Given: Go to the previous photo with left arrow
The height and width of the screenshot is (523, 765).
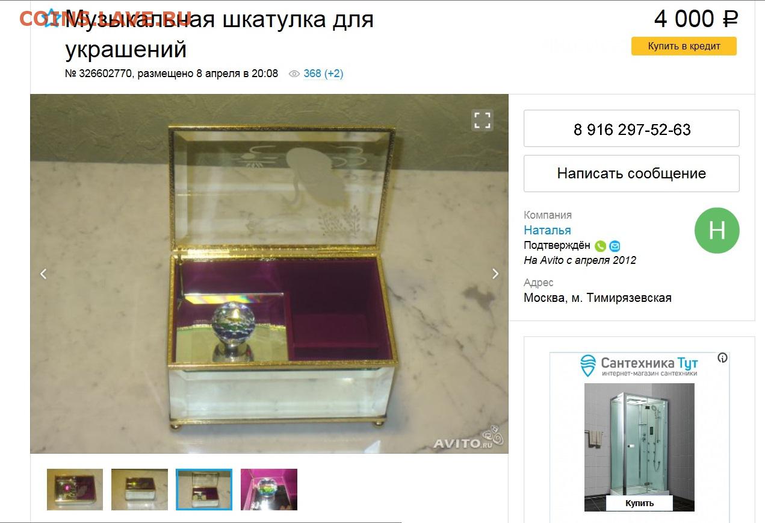Looking at the screenshot, I should coord(43,274).
